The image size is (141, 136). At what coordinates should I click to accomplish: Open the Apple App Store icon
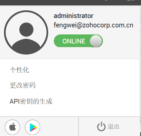tap(12, 127)
